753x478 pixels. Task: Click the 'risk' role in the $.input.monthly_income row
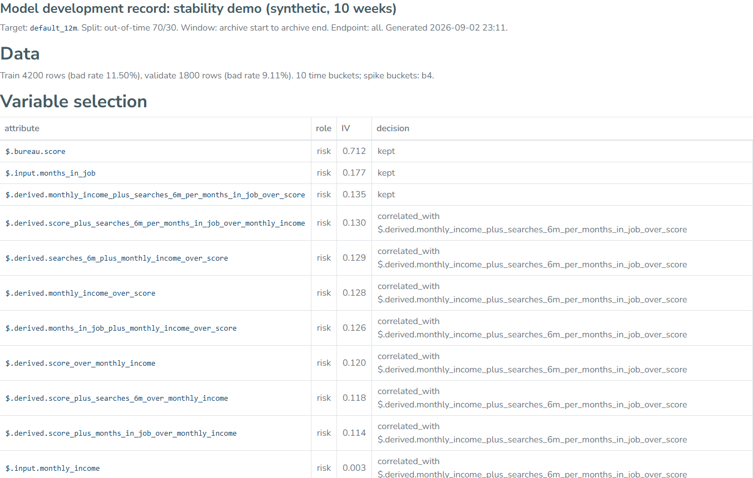click(324, 468)
